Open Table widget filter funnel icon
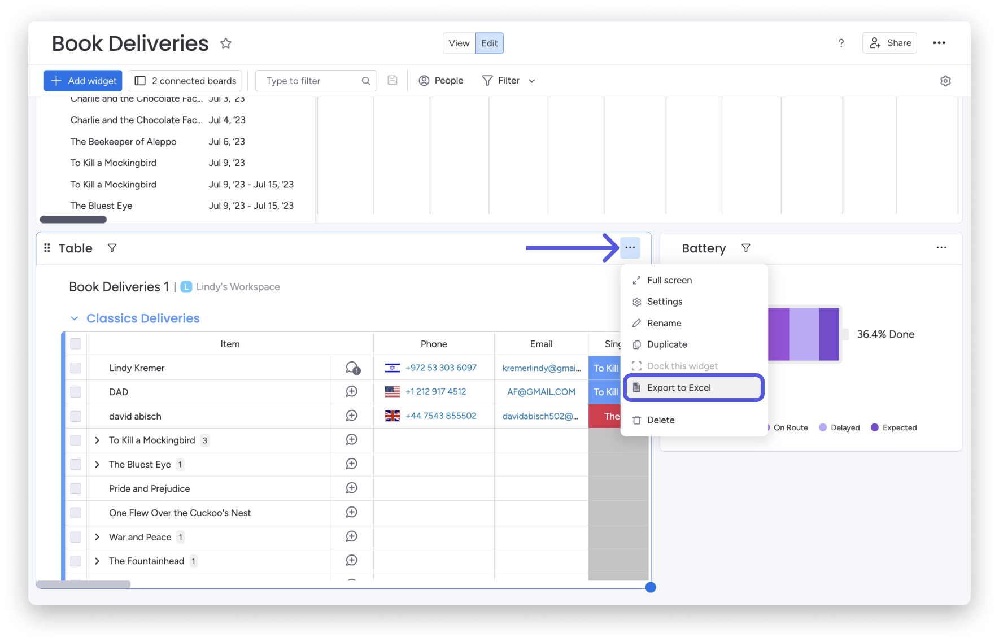Image resolution: width=999 pixels, height=642 pixels. (112, 248)
